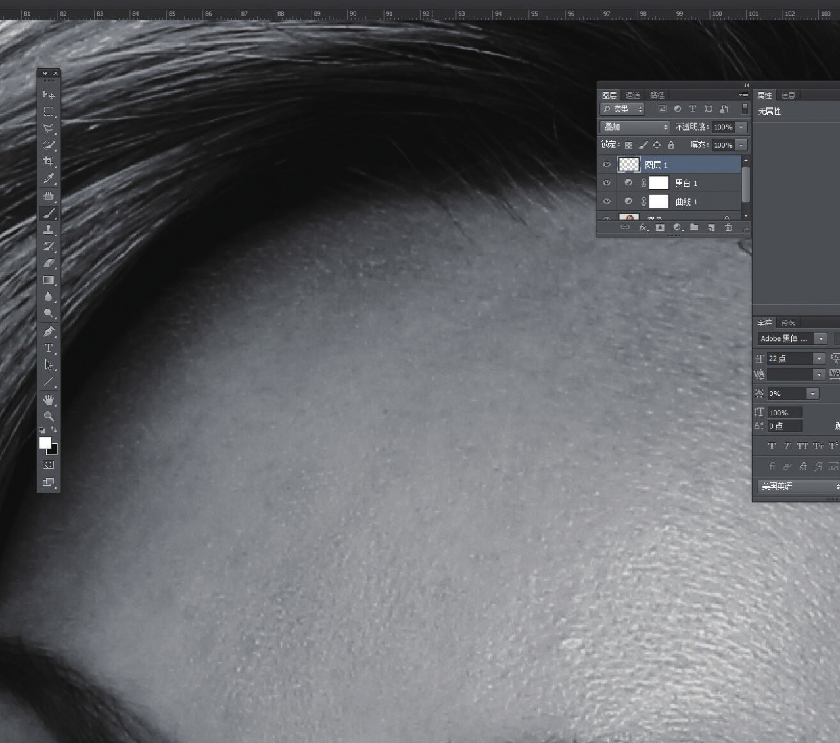Toggle lock image pixels brush icon
Image resolution: width=840 pixels, height=743 pixels.
coord(643,145)
